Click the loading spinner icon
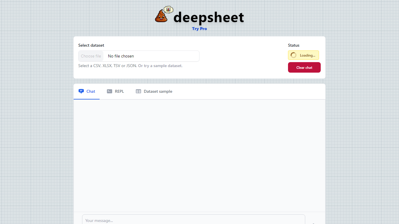 294,55
